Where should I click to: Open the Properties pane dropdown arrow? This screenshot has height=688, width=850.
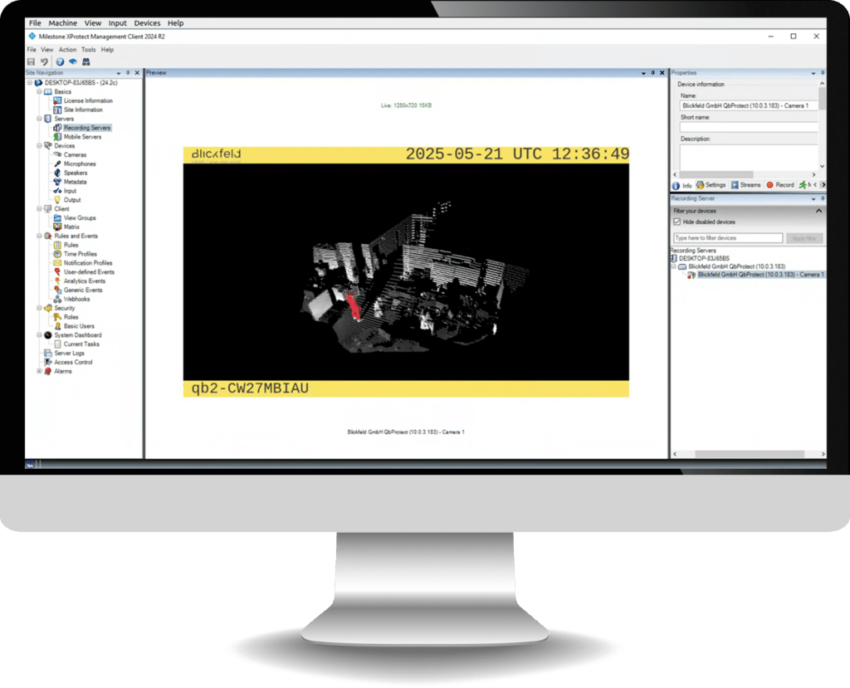point(813,73)
